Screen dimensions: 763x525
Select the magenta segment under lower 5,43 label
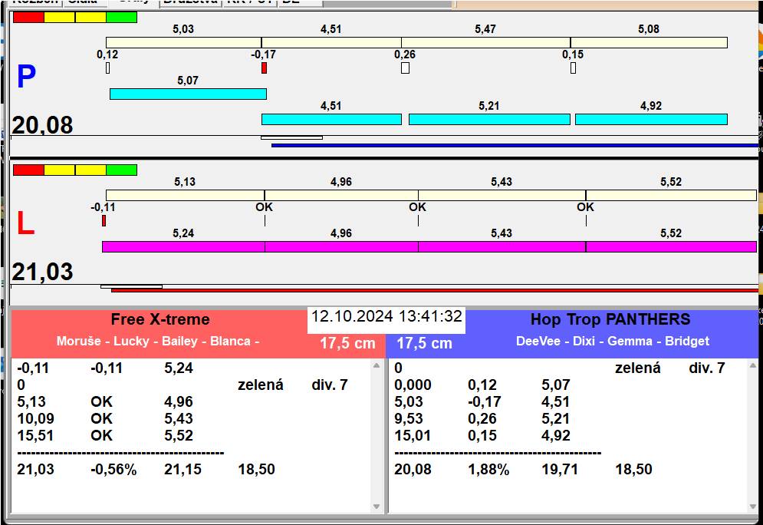coord(502,246)
